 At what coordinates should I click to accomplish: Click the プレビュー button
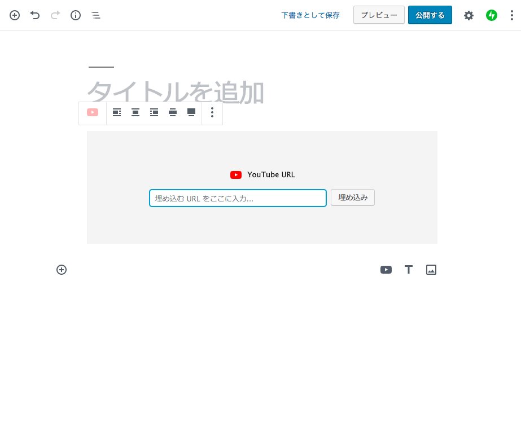pos(379,15)
